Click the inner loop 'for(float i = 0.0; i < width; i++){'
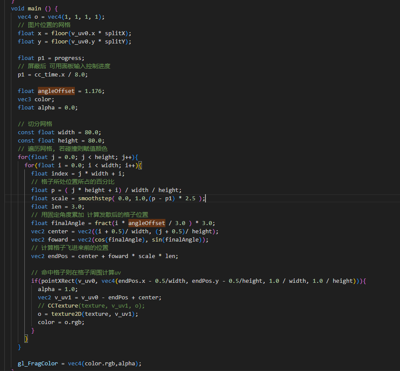 pyautogui.click(x=83, y=165)
